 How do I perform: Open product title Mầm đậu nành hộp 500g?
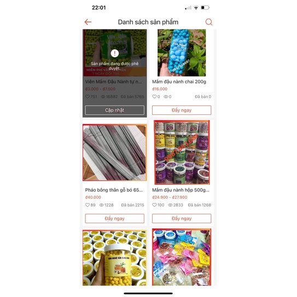pos(180,190)
